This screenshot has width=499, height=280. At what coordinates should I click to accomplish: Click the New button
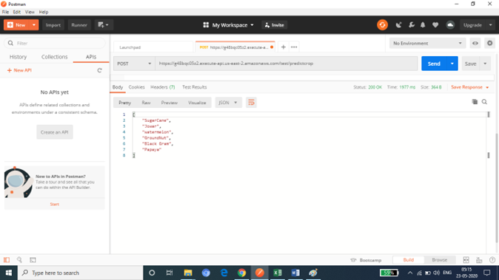point(16,25)
